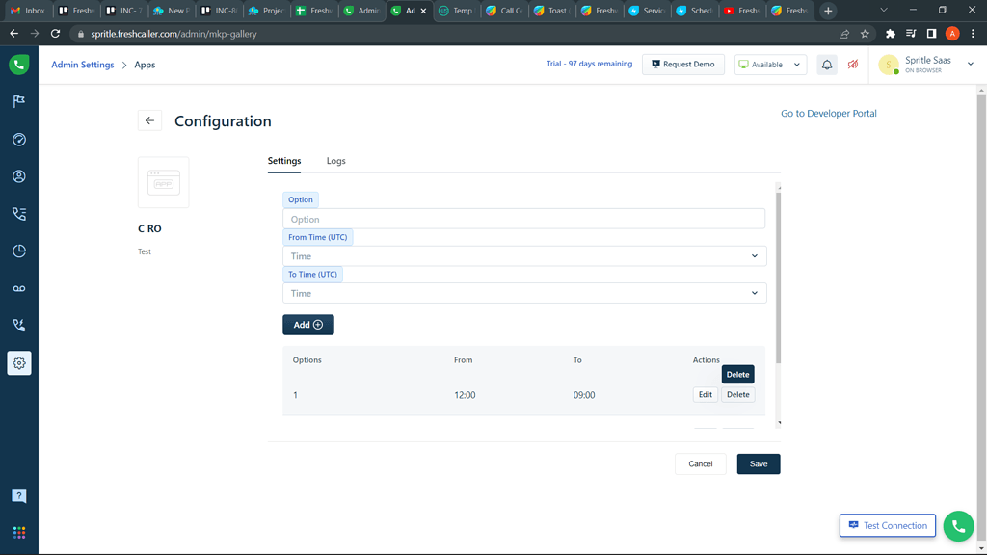Open the Voicemail icon in the sidebar
987x555 pixels.
pos(19,288)
